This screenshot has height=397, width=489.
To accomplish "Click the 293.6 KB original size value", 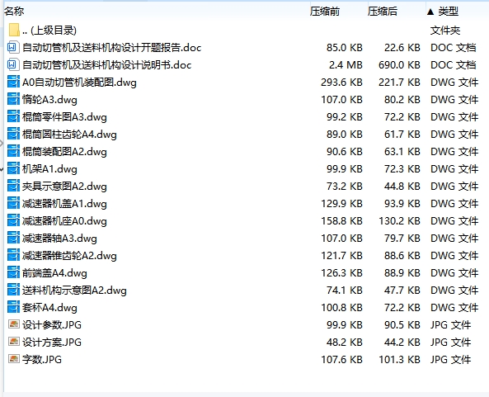I will (341, 83).
